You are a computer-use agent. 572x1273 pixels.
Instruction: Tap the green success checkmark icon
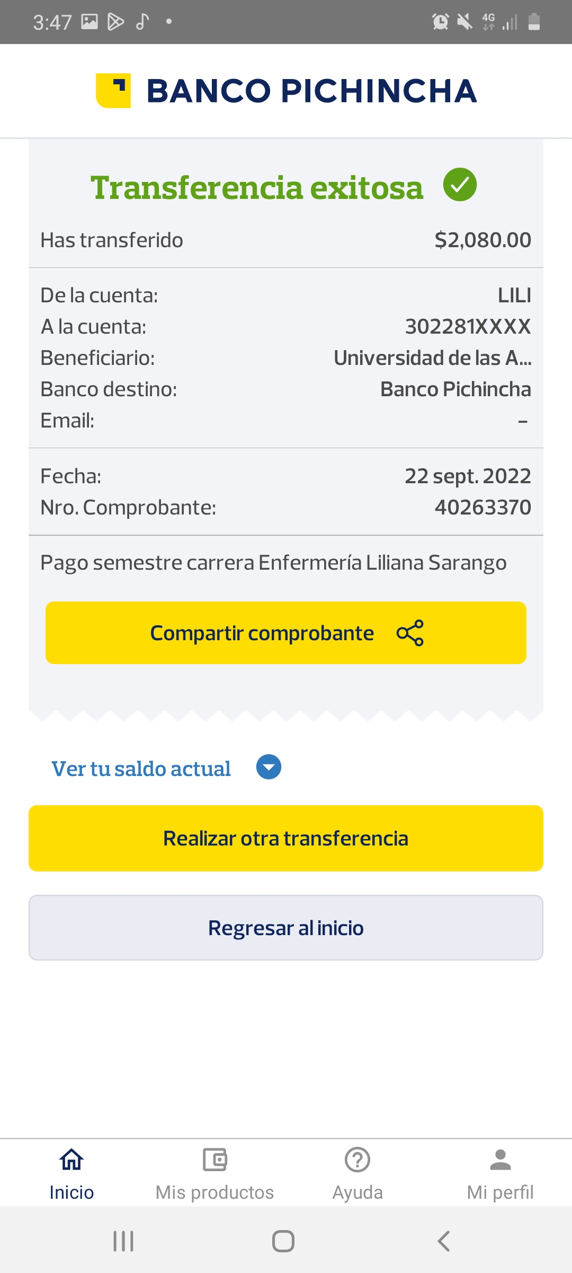[x=460, y=185]
